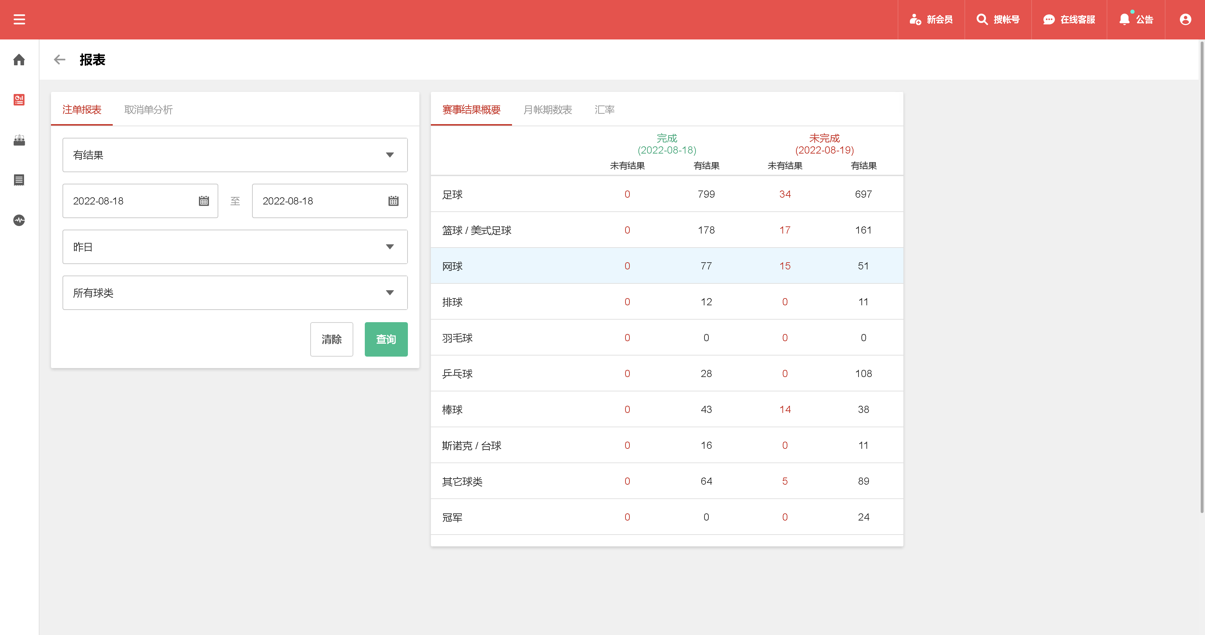The width and height of the screenshot is (1205, 635).
Task: Click the 清除 clear button
Action: click(x=331, y=339)
